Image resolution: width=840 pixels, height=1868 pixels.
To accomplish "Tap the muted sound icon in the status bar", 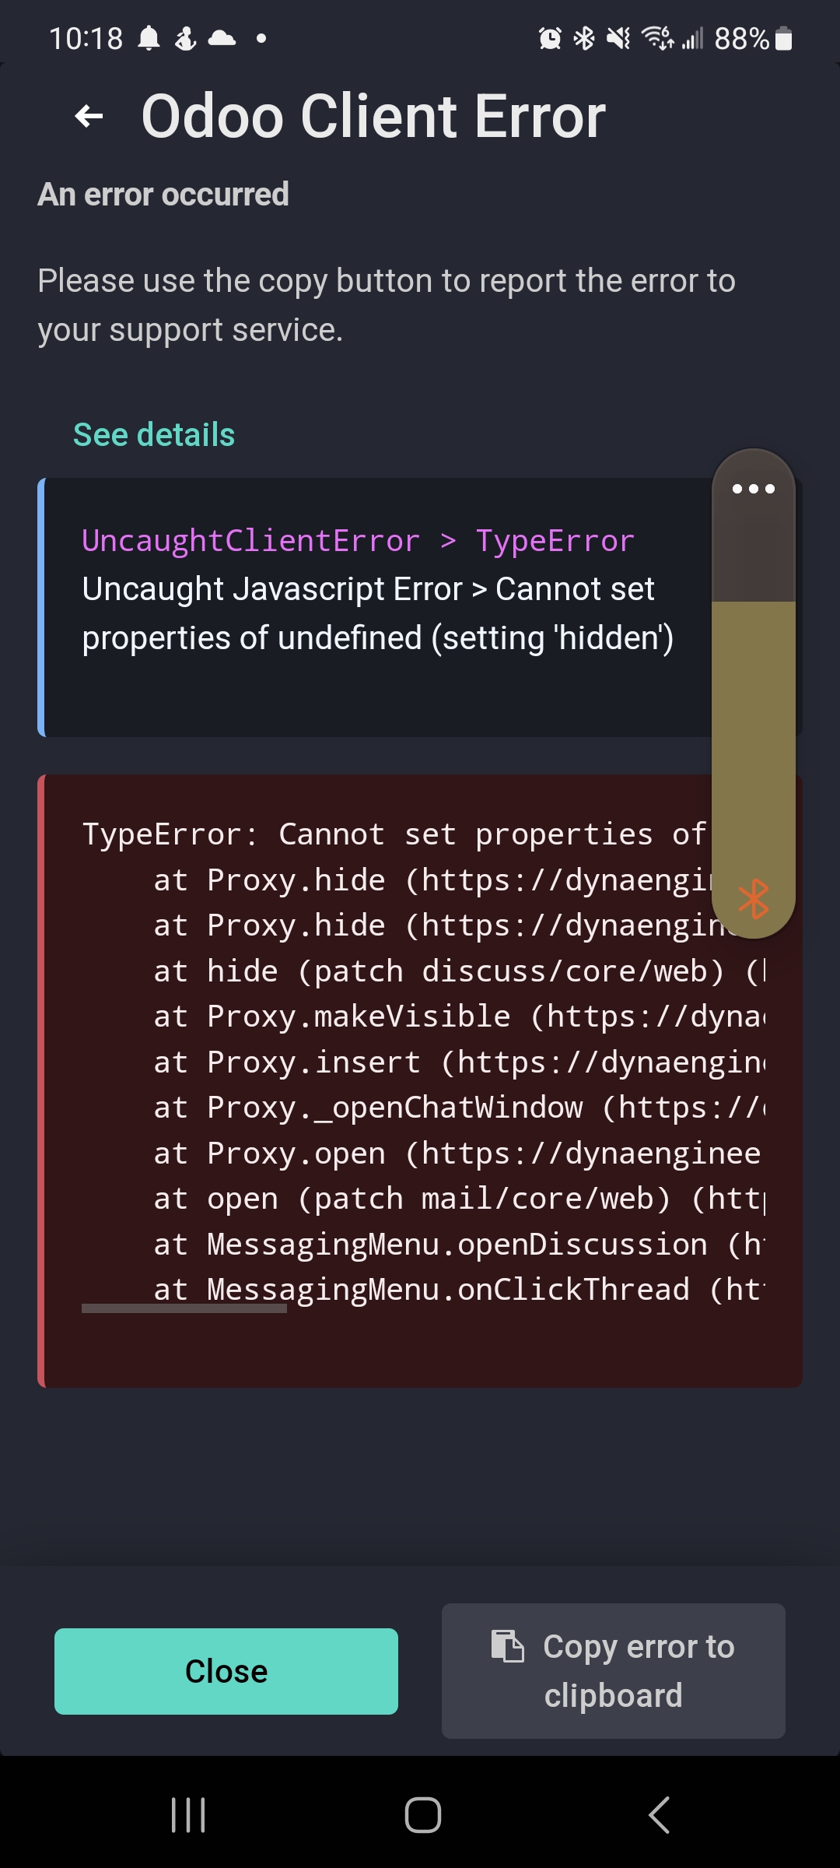I will (617, 37).
